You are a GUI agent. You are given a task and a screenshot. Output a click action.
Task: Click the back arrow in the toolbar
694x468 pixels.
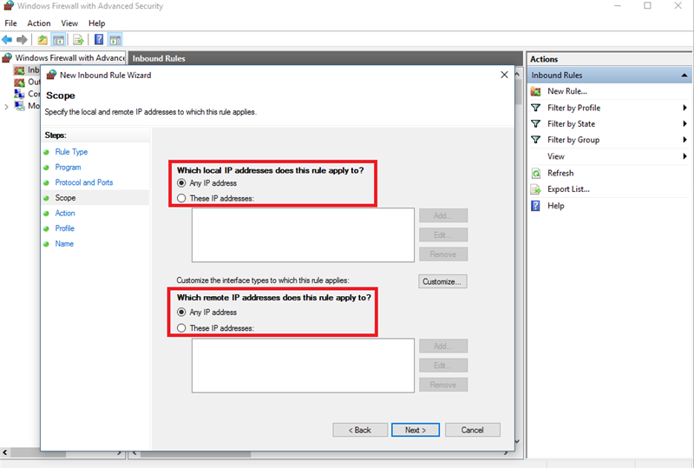(8, 40)
